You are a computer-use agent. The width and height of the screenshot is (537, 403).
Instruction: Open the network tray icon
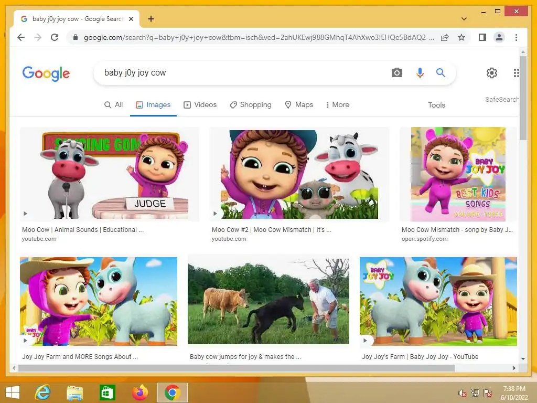475,393
